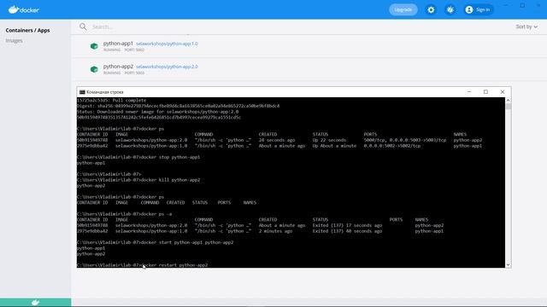Close the command prompt window

point(503,92)
